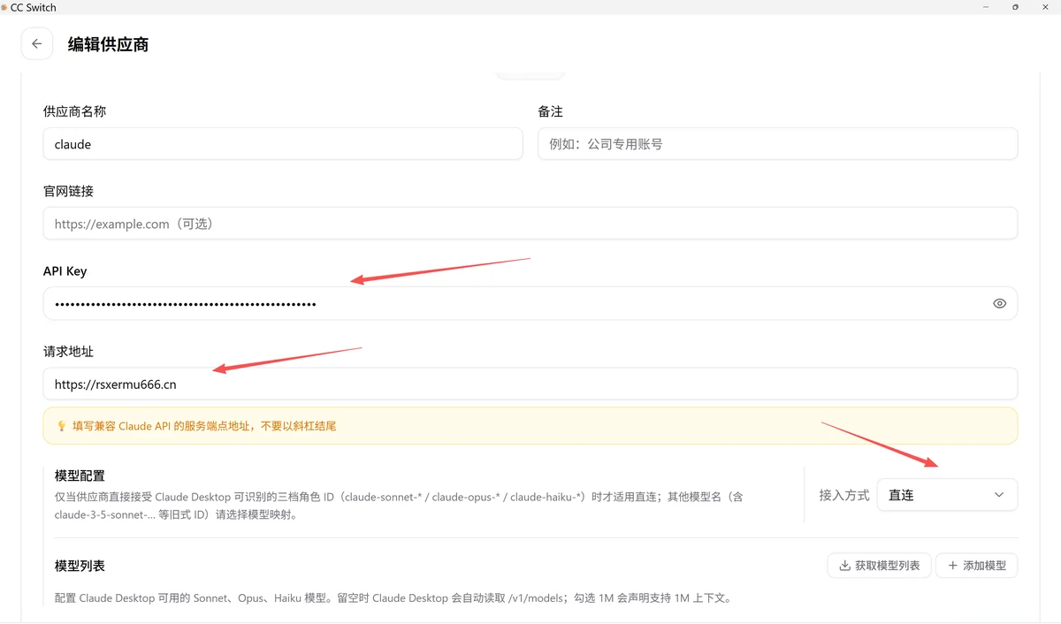
Task: Open the 接入方式 dropdown showing 直连
Action: 947,495
